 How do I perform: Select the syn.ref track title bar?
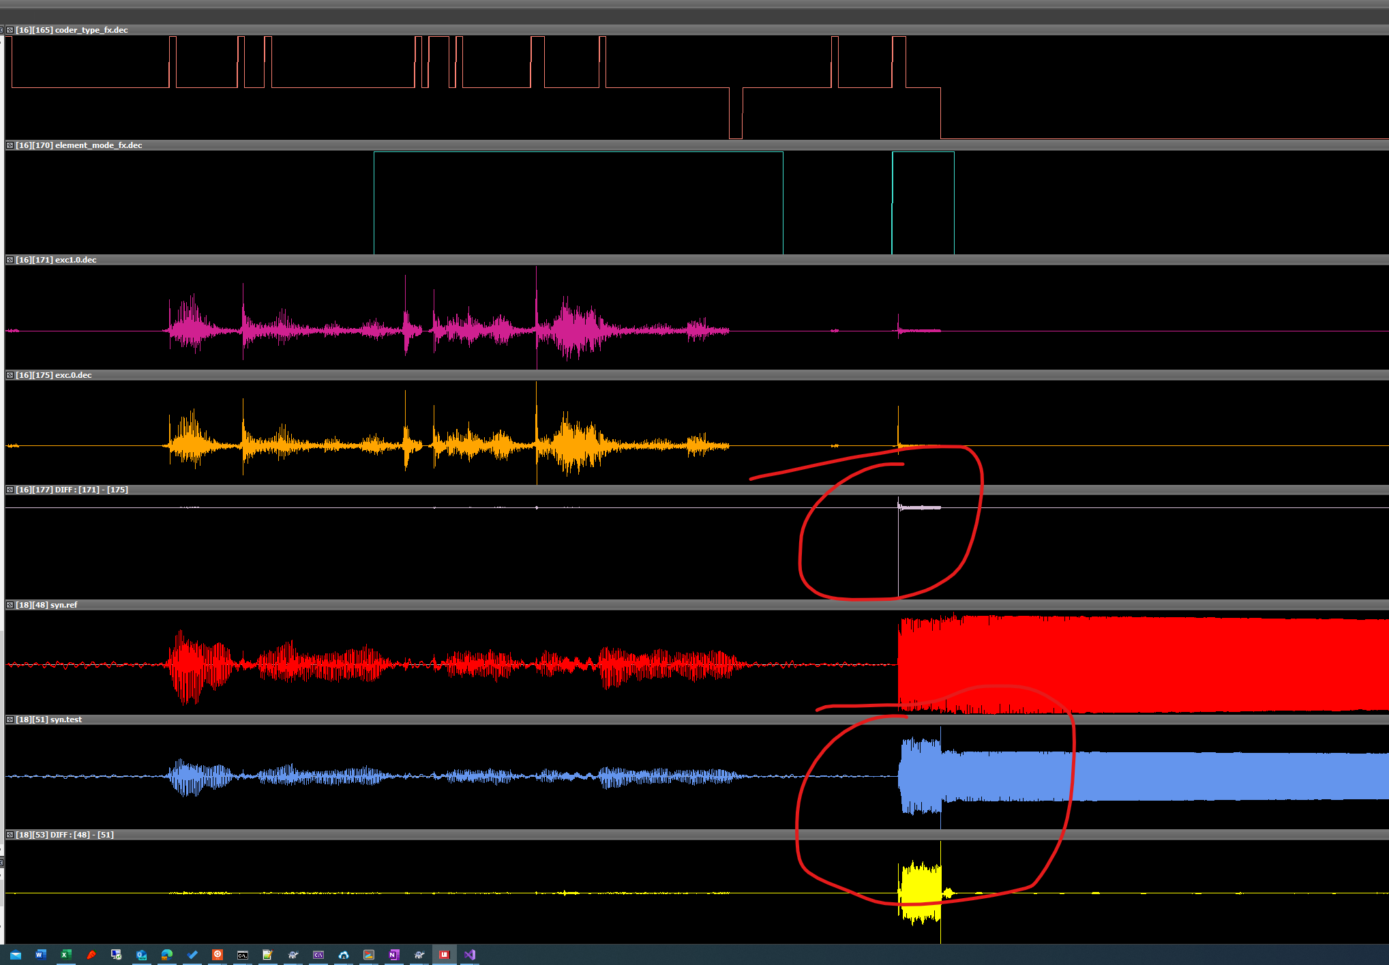coord(46,605)
